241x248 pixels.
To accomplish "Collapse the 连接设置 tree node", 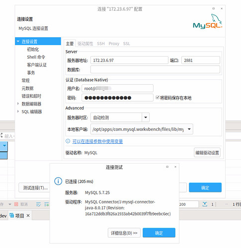I will (18, 41).
